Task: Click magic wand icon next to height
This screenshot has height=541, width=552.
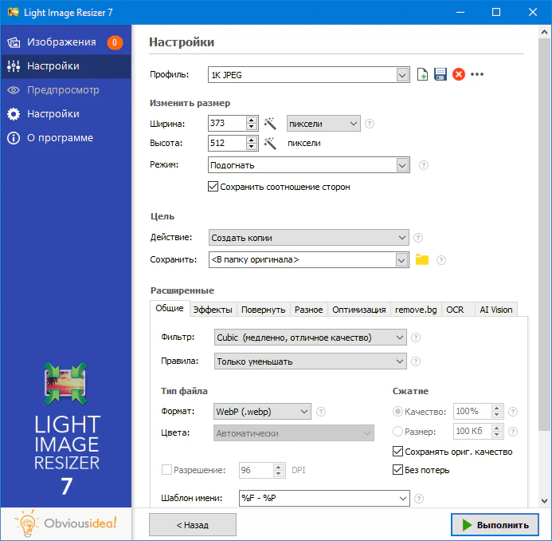Action: pos(270,144)
